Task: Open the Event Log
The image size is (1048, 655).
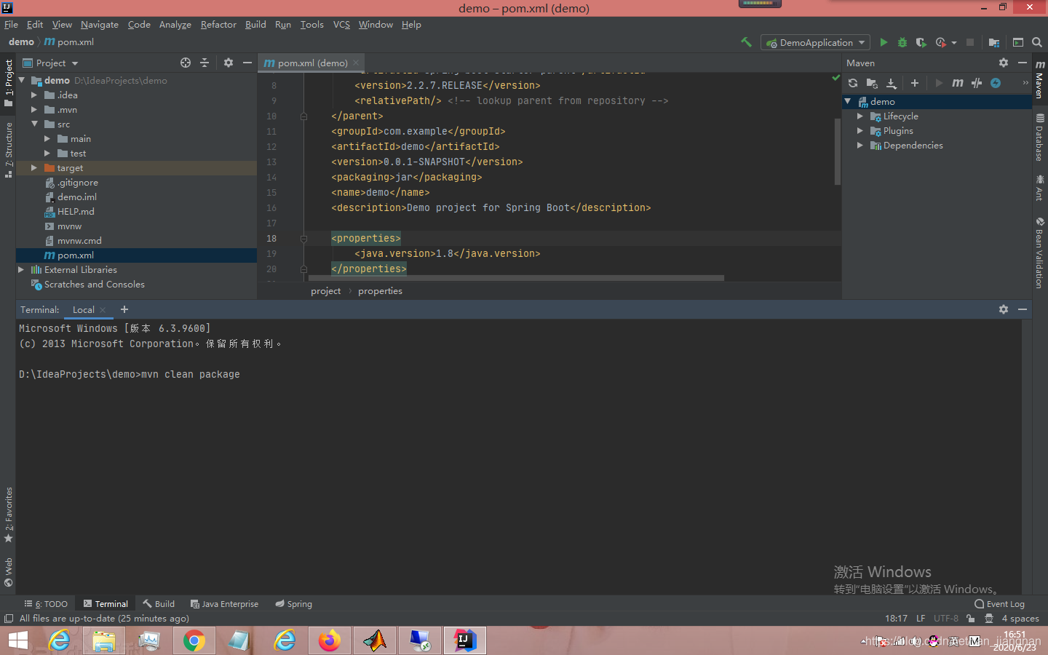Action: (999, 603)
